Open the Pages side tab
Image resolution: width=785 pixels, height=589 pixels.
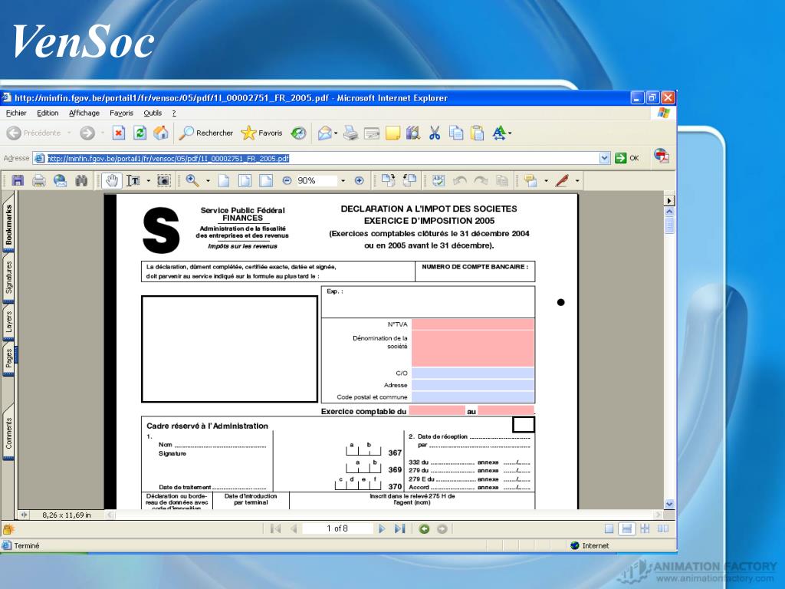coord(8,359)
